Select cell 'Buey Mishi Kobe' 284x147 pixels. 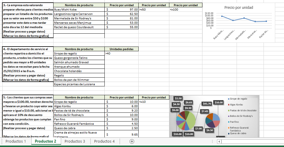[79, 10]
